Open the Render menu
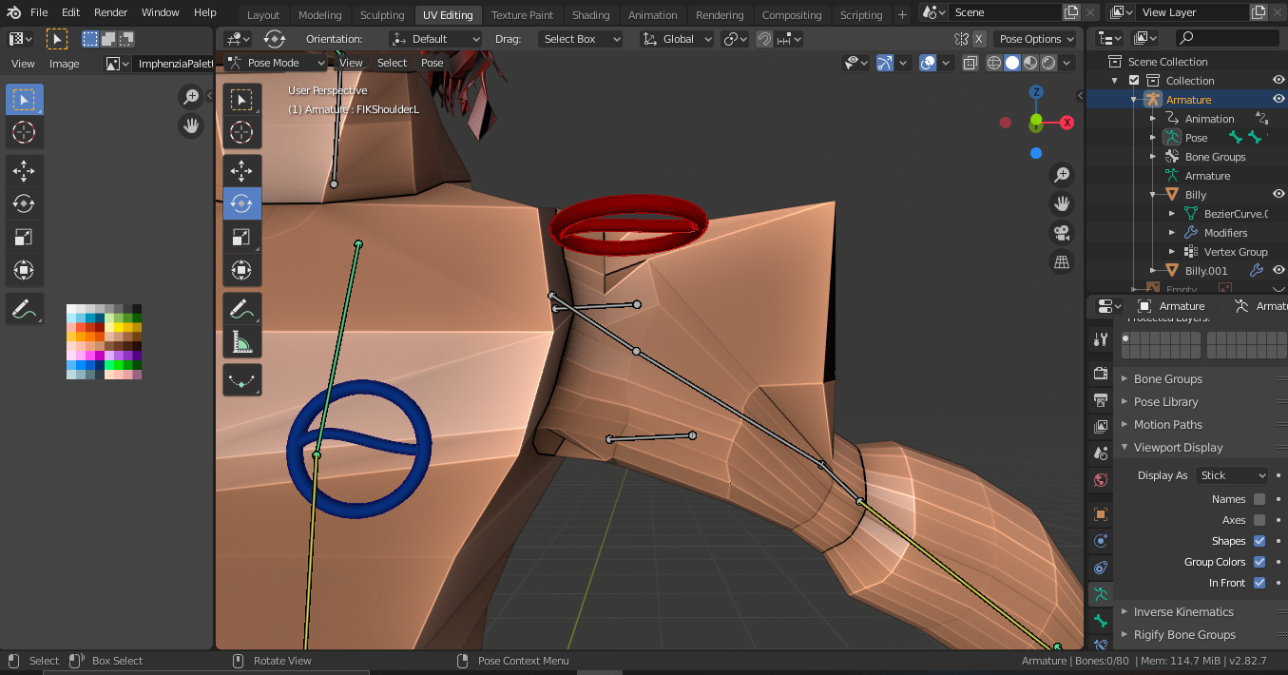 click(110, 12)
